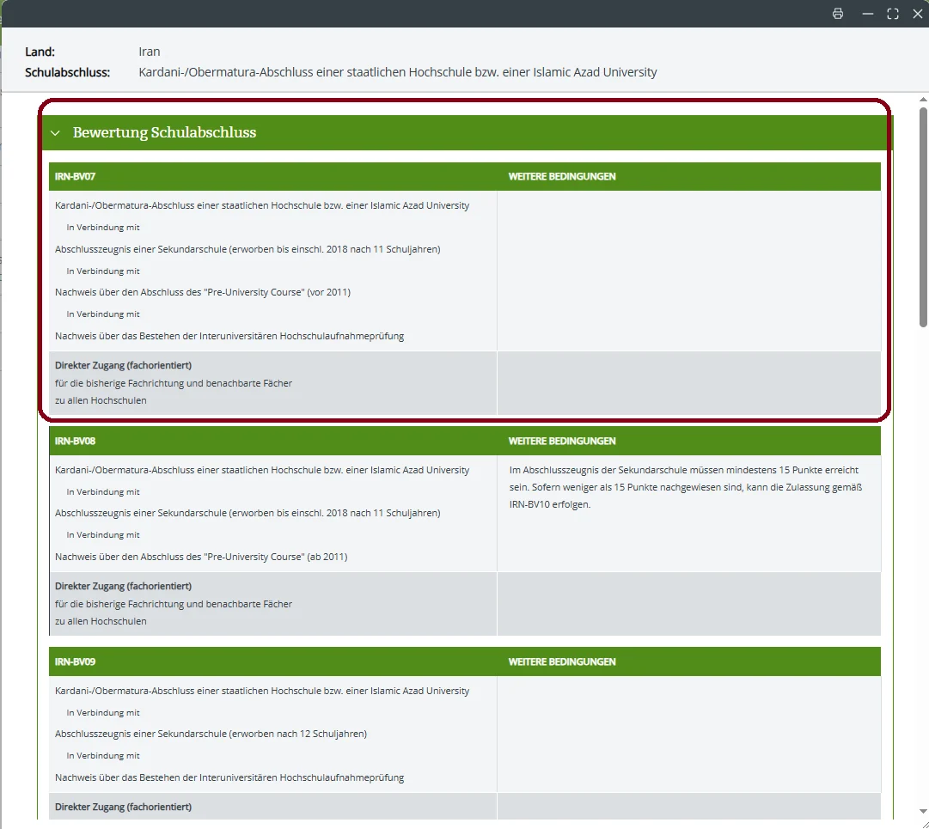Click first 'In Verbindung mit' in IRN-BV08

coord(103,492)
